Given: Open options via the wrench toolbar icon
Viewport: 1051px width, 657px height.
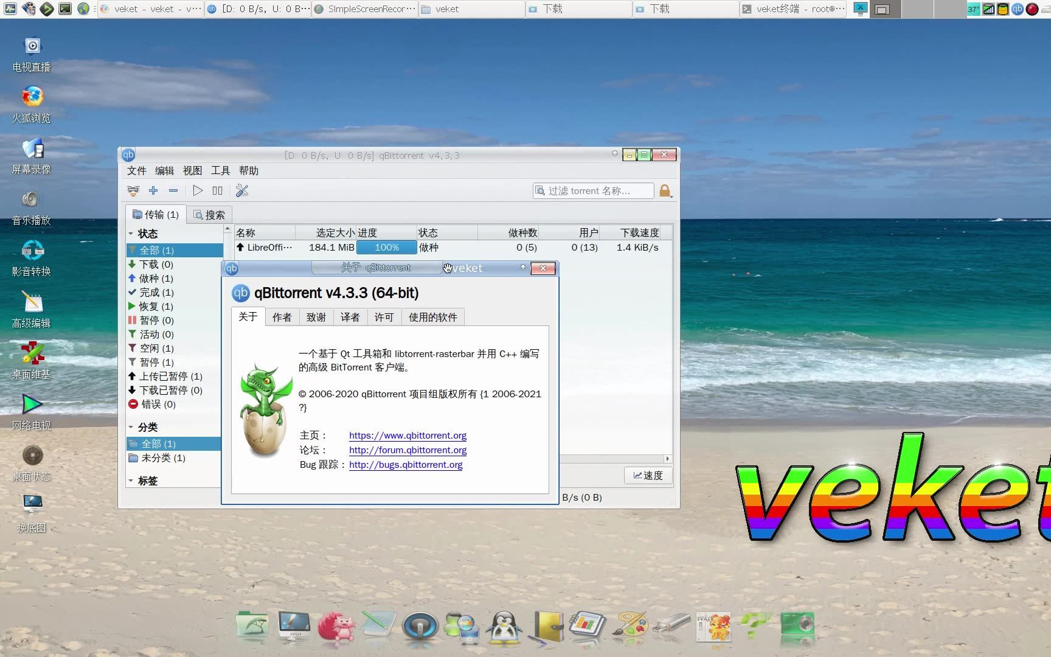Looking at the screenshot, I should point(242,191).
